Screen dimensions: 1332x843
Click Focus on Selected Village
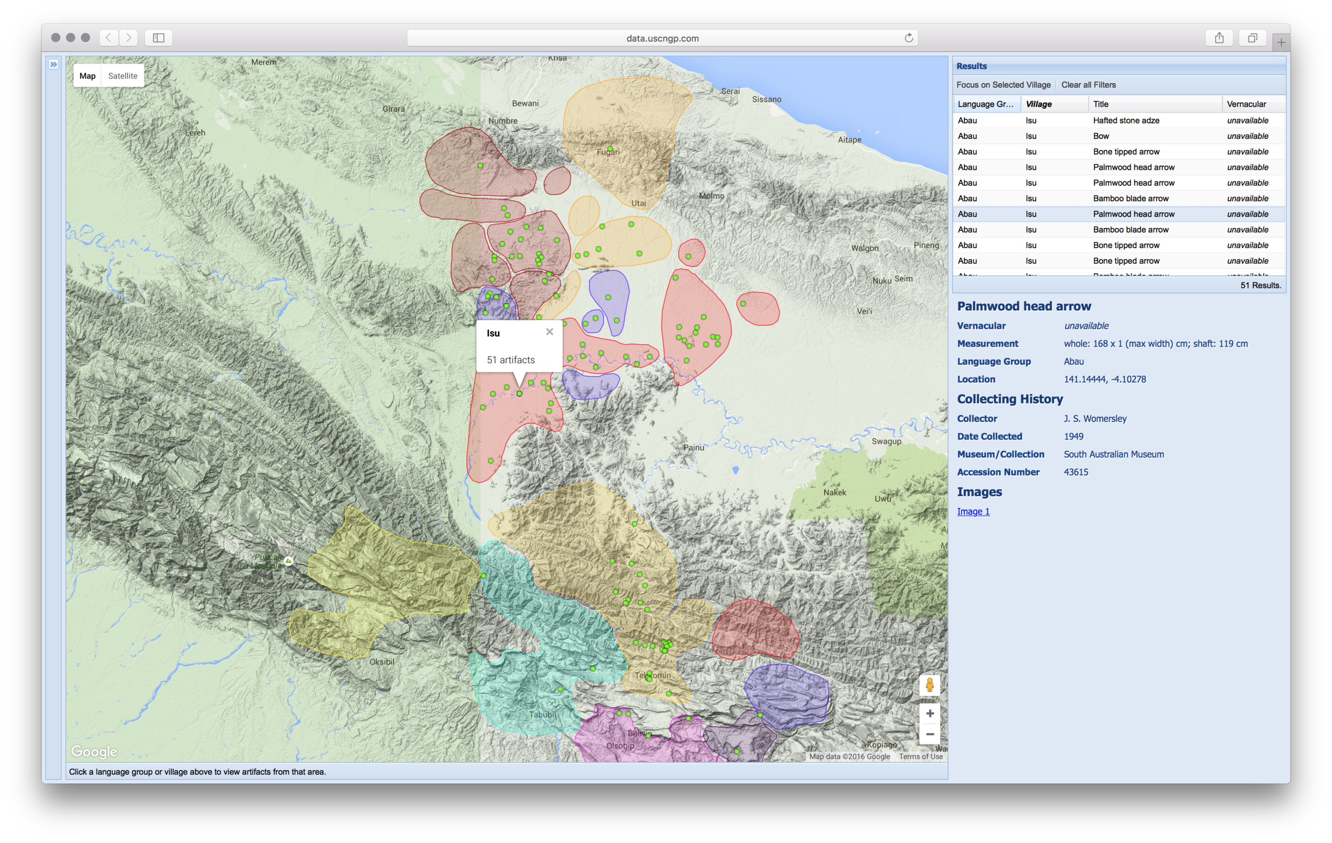[x=1003, y=85]
